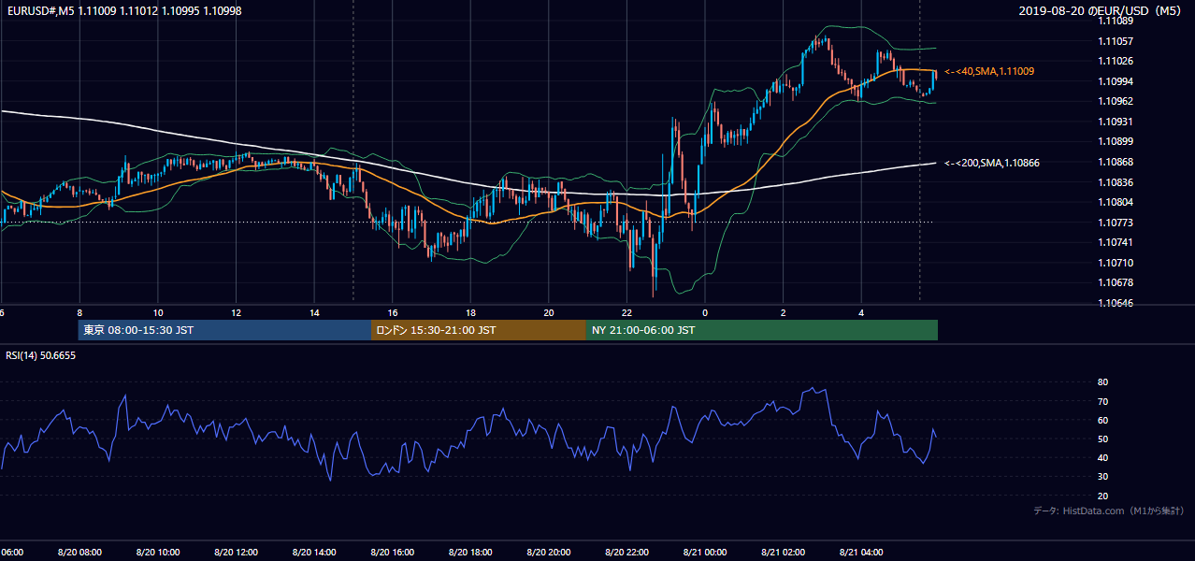Screen dimensions: 1195x561
Task: Click price axis label 1.11089
Action: click(x=1117, y=21)
